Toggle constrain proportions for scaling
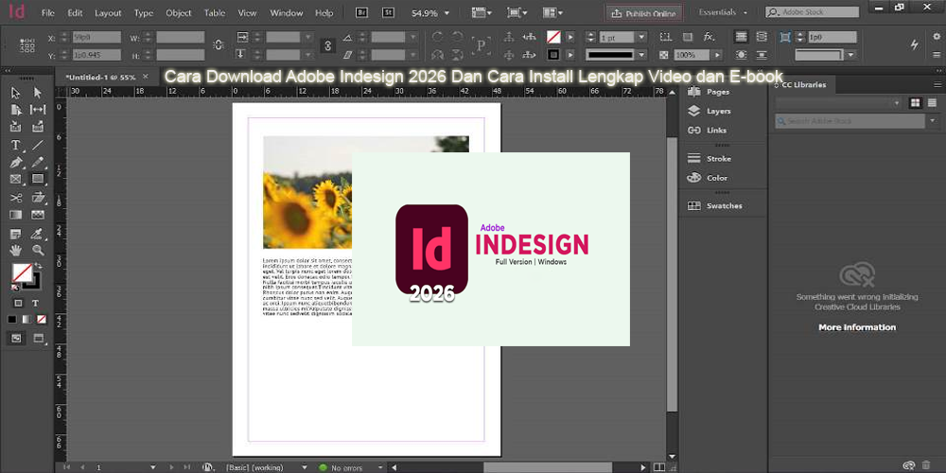The height and width of the screenshot is (473, 946). point(327,45)
